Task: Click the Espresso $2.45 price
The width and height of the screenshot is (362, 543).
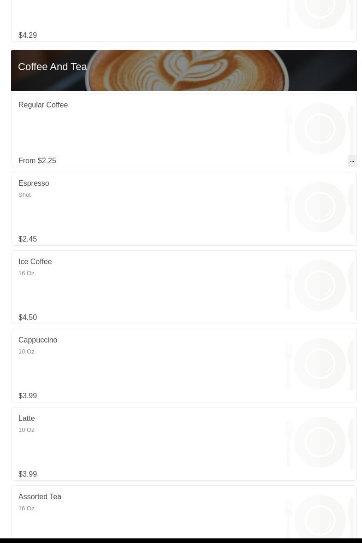Action: tap(28, 239)
